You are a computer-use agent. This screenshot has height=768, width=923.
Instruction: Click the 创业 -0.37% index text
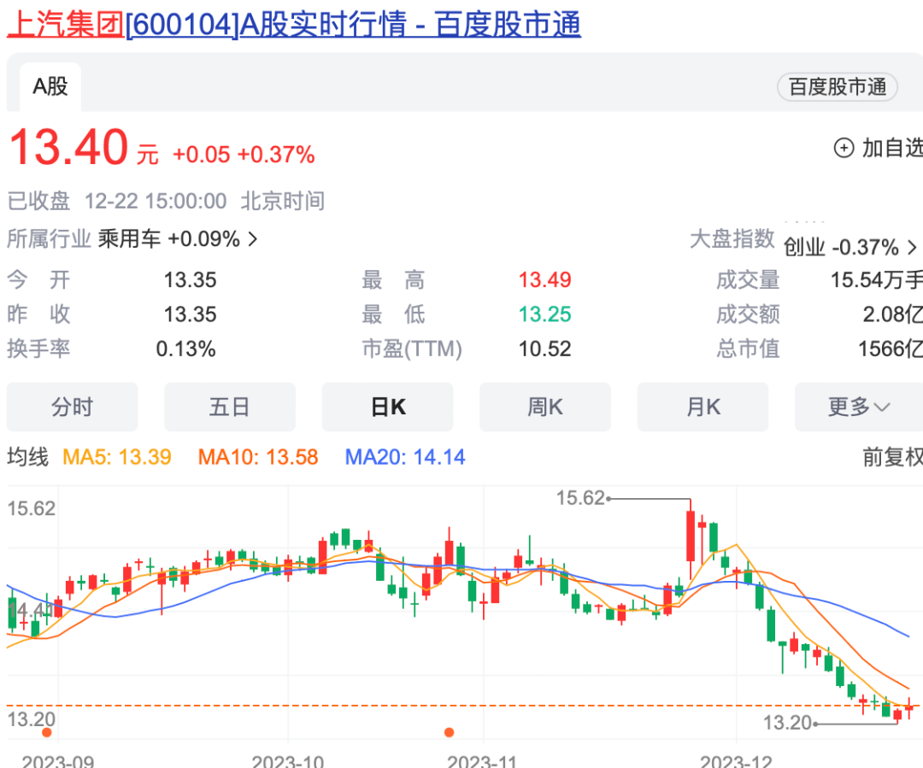(841, 247)
